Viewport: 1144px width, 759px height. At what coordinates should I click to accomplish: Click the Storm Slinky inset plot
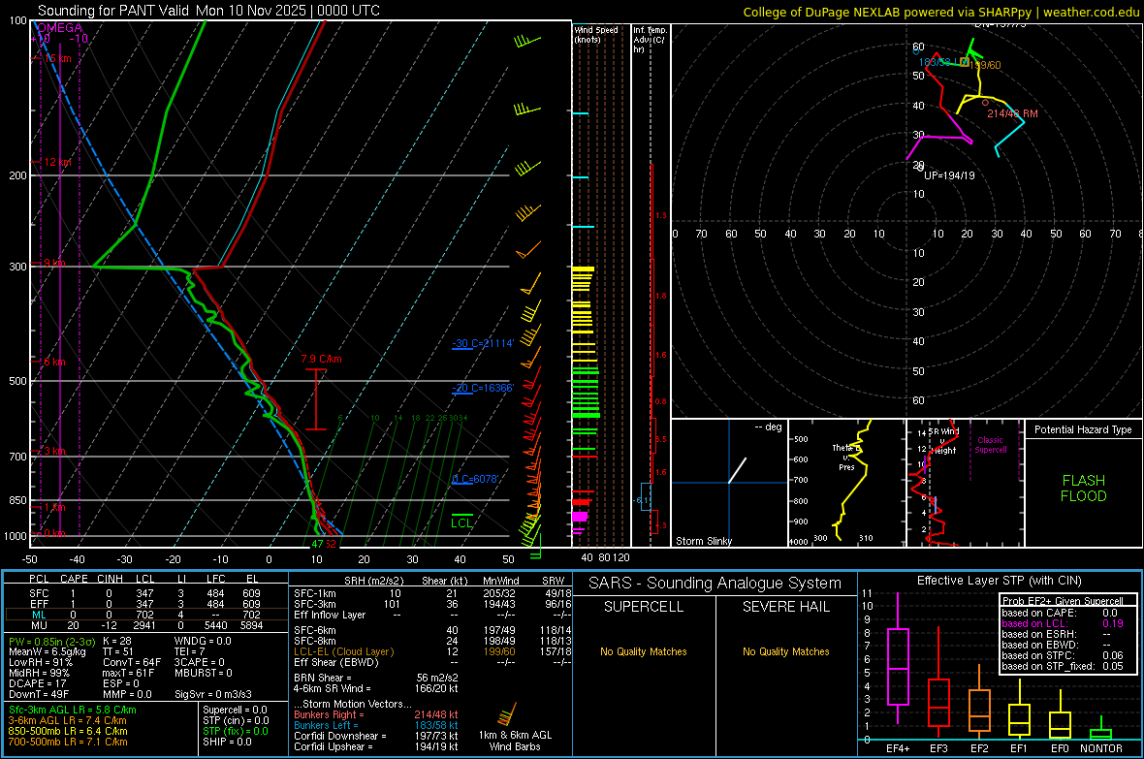[729, 483]
